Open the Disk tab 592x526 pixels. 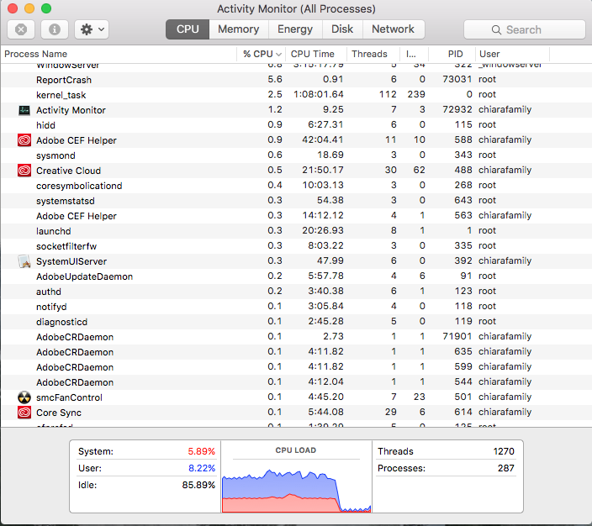coord(342,29)
